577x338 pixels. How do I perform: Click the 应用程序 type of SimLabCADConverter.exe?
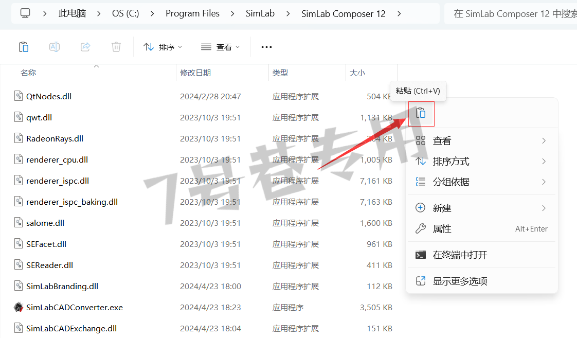[x=288, y=308]
